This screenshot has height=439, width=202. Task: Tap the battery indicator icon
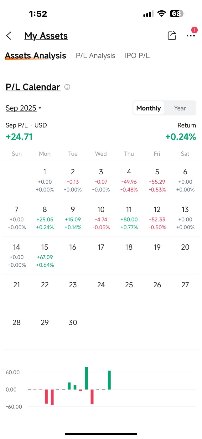(x=177, y=14)
